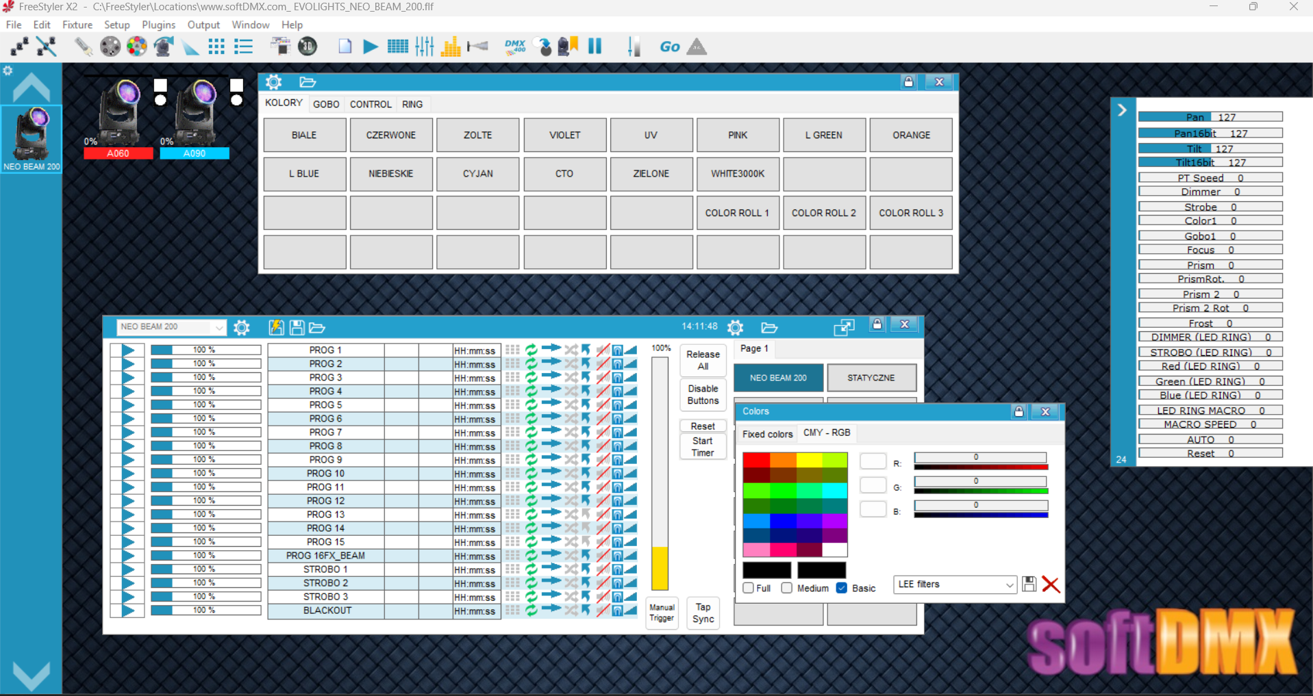Click the Release All button

pyautogui.click(x=703, y=360)
